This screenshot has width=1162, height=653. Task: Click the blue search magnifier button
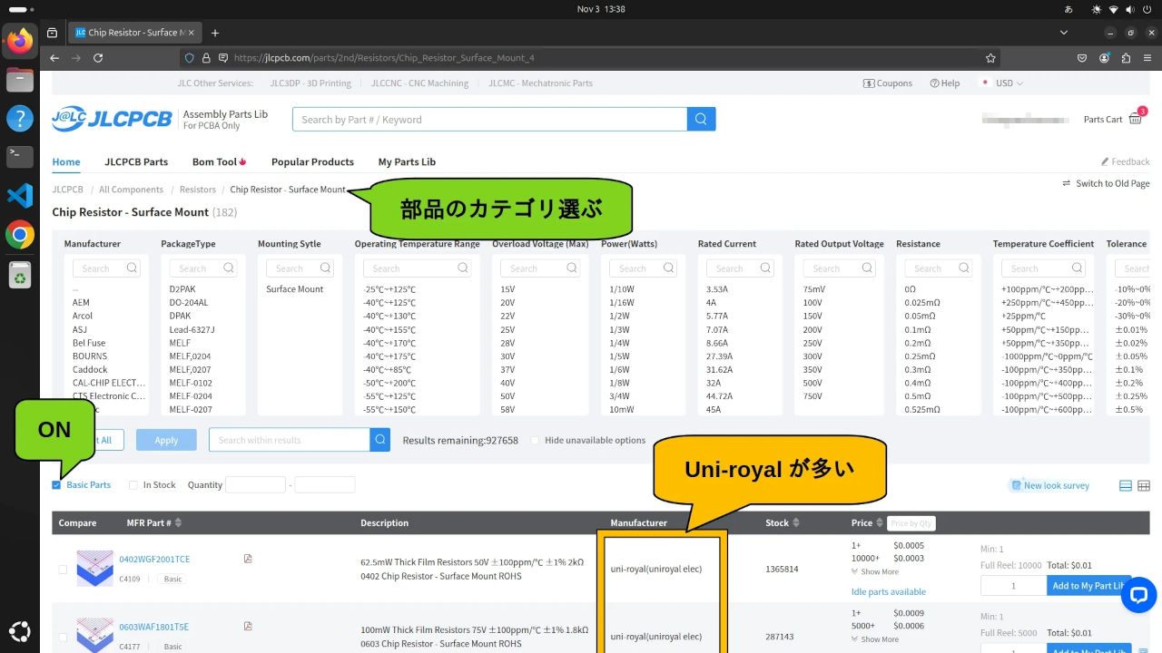pyautogui.click(x=701, y=119)
